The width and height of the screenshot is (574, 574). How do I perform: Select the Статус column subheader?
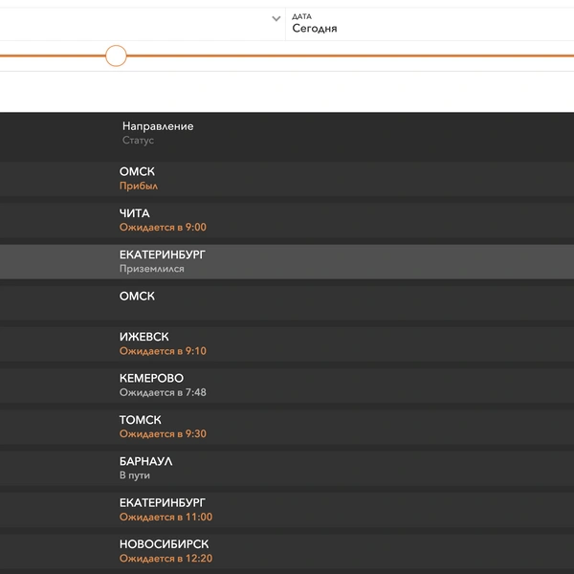click(x=138, y=141)
